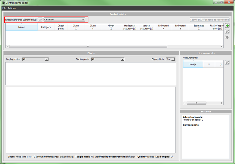Click the control points table horizontal scrollbar
Image resolution: width=235 pixels, height=164 pixels.
tap(88, 46)
